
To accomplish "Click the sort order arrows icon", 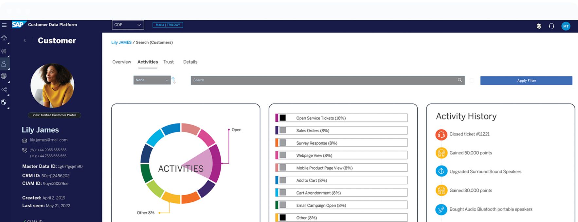I will click(x=174, y=80).
